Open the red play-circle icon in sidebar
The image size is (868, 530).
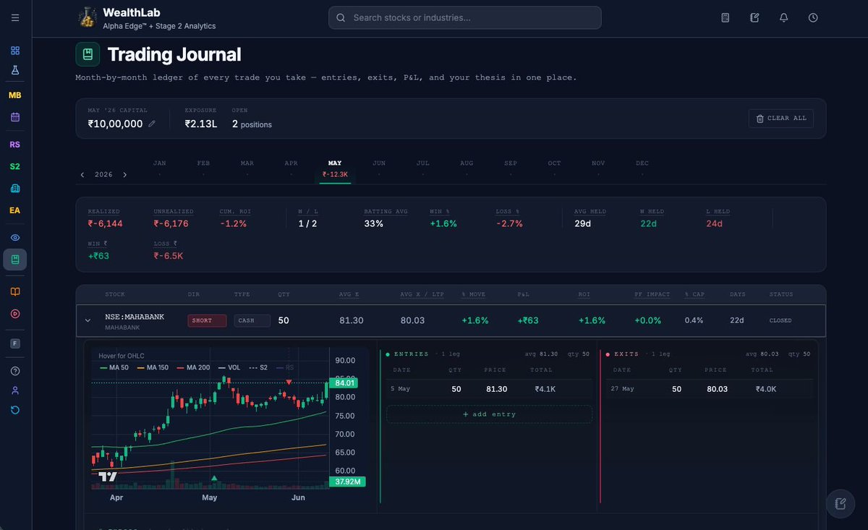point(15,314)
